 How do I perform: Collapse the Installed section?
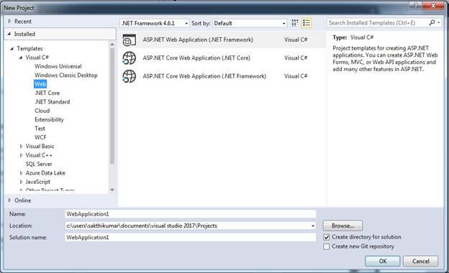click(9, 34)
